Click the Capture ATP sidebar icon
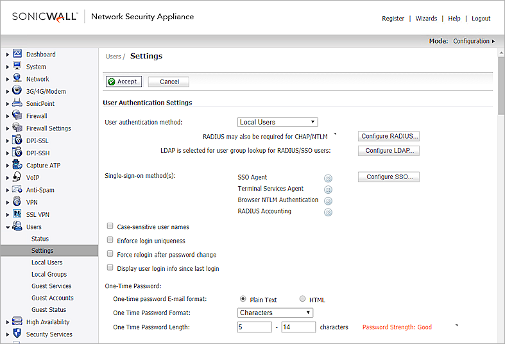This screenshot has height=344, width=505. (x=17, y=166)
